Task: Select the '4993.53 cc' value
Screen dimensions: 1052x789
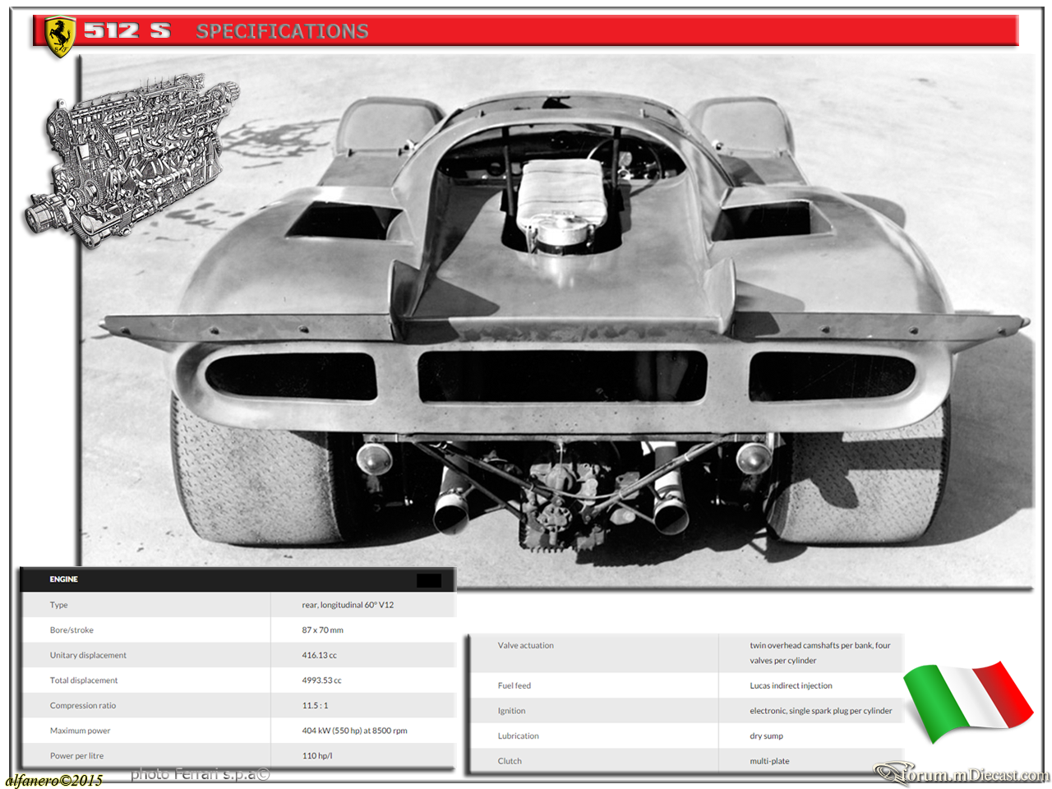Action: click(322, 681)
